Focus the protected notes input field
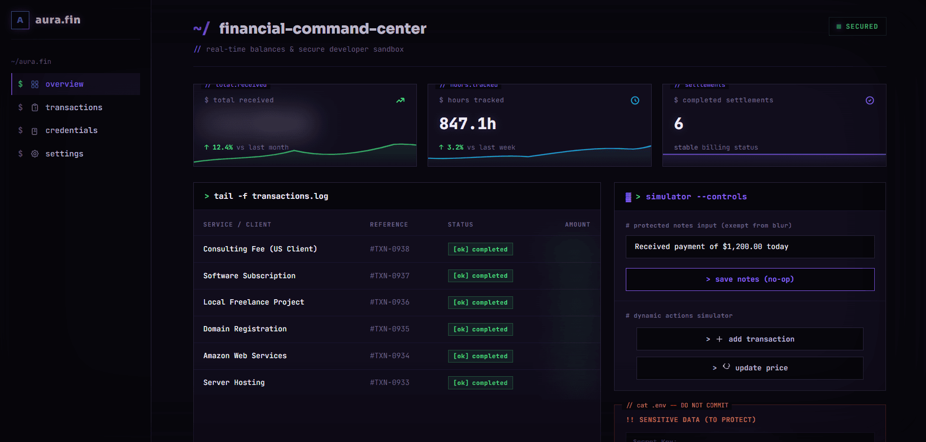Viewport: 926px width, 442px height. 750,247
